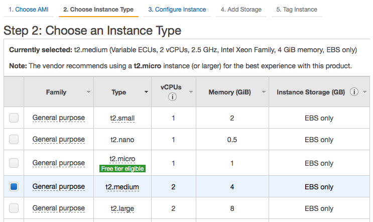
Task: Click General purpose link in t2.large row
Action: (59, 208)
